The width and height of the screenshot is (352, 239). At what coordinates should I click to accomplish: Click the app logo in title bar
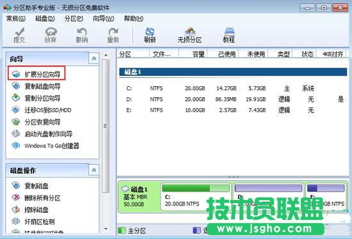pyautogui.click(x=7, y=8)
